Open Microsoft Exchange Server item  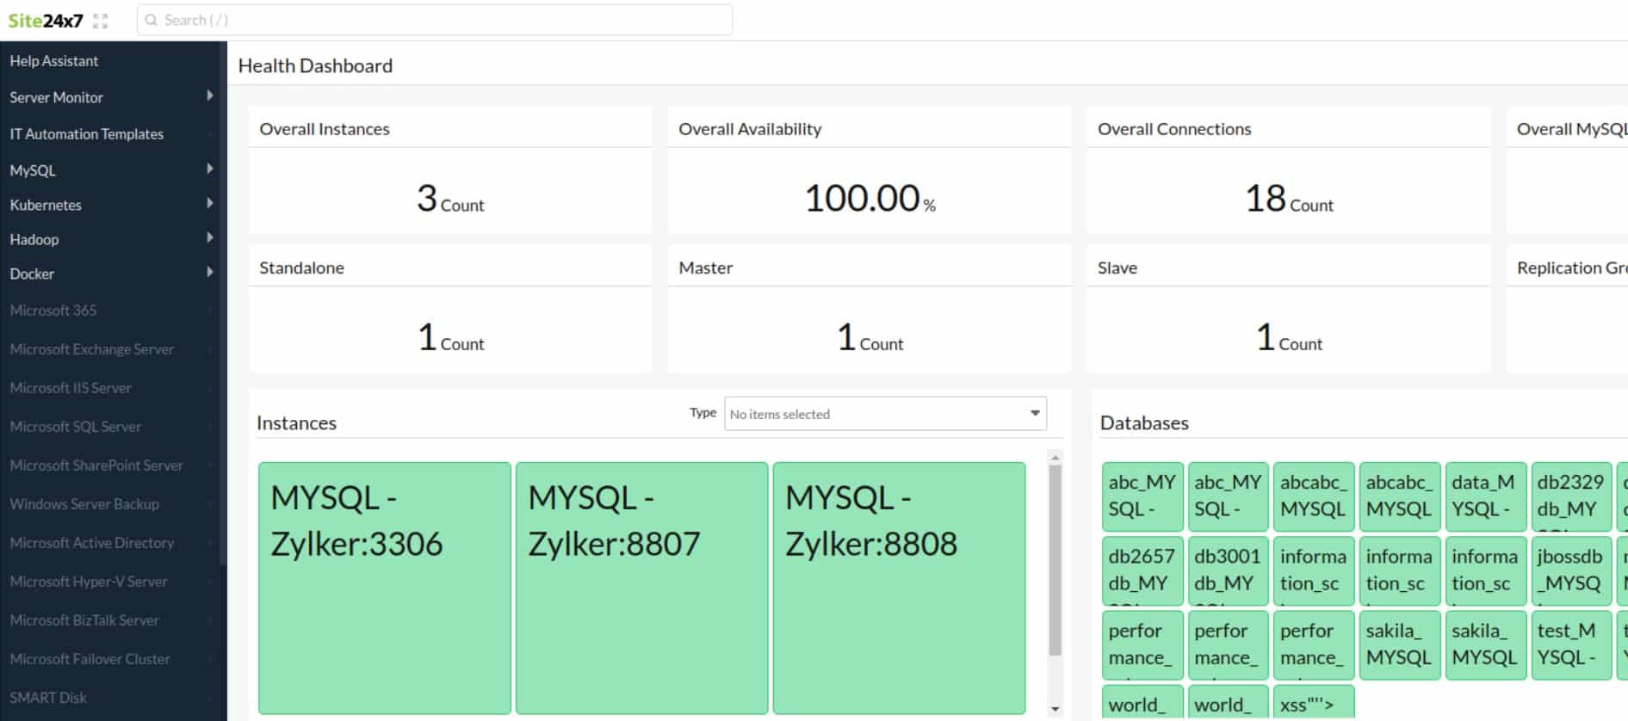[x=92, y=349]
